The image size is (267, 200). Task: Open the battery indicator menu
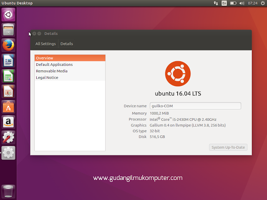pyautogui.click(x=233, y=3)
